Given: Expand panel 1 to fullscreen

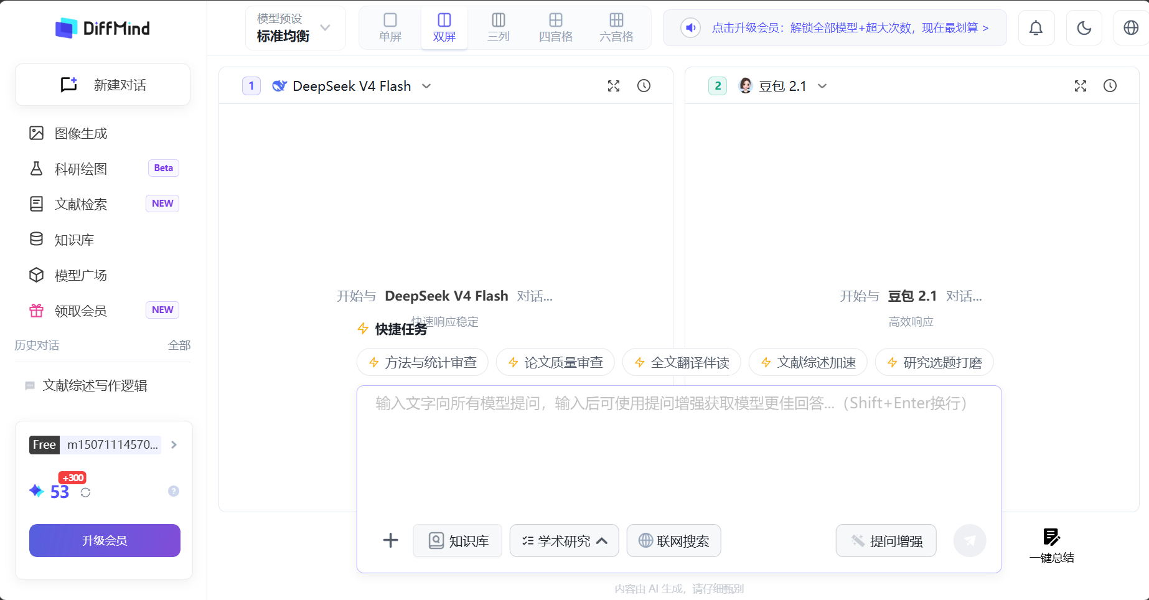Looking at the screenshot, I should 614,86.
